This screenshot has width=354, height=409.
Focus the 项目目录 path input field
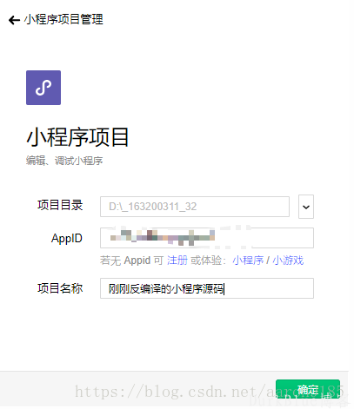[x=195, y=207]
